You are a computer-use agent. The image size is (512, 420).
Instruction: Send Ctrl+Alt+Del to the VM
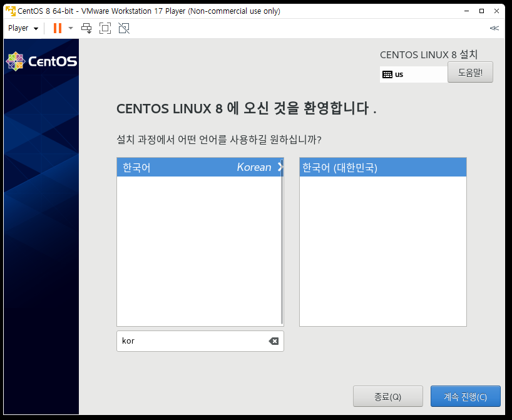click(x=86, y=28)
